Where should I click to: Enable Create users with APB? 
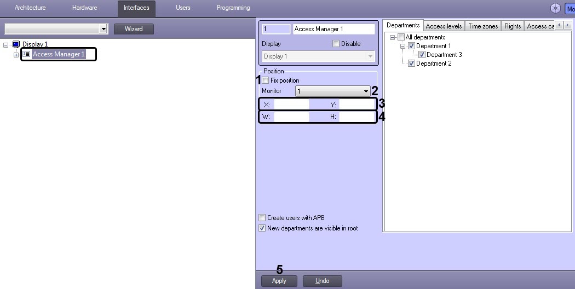(262, 217)
